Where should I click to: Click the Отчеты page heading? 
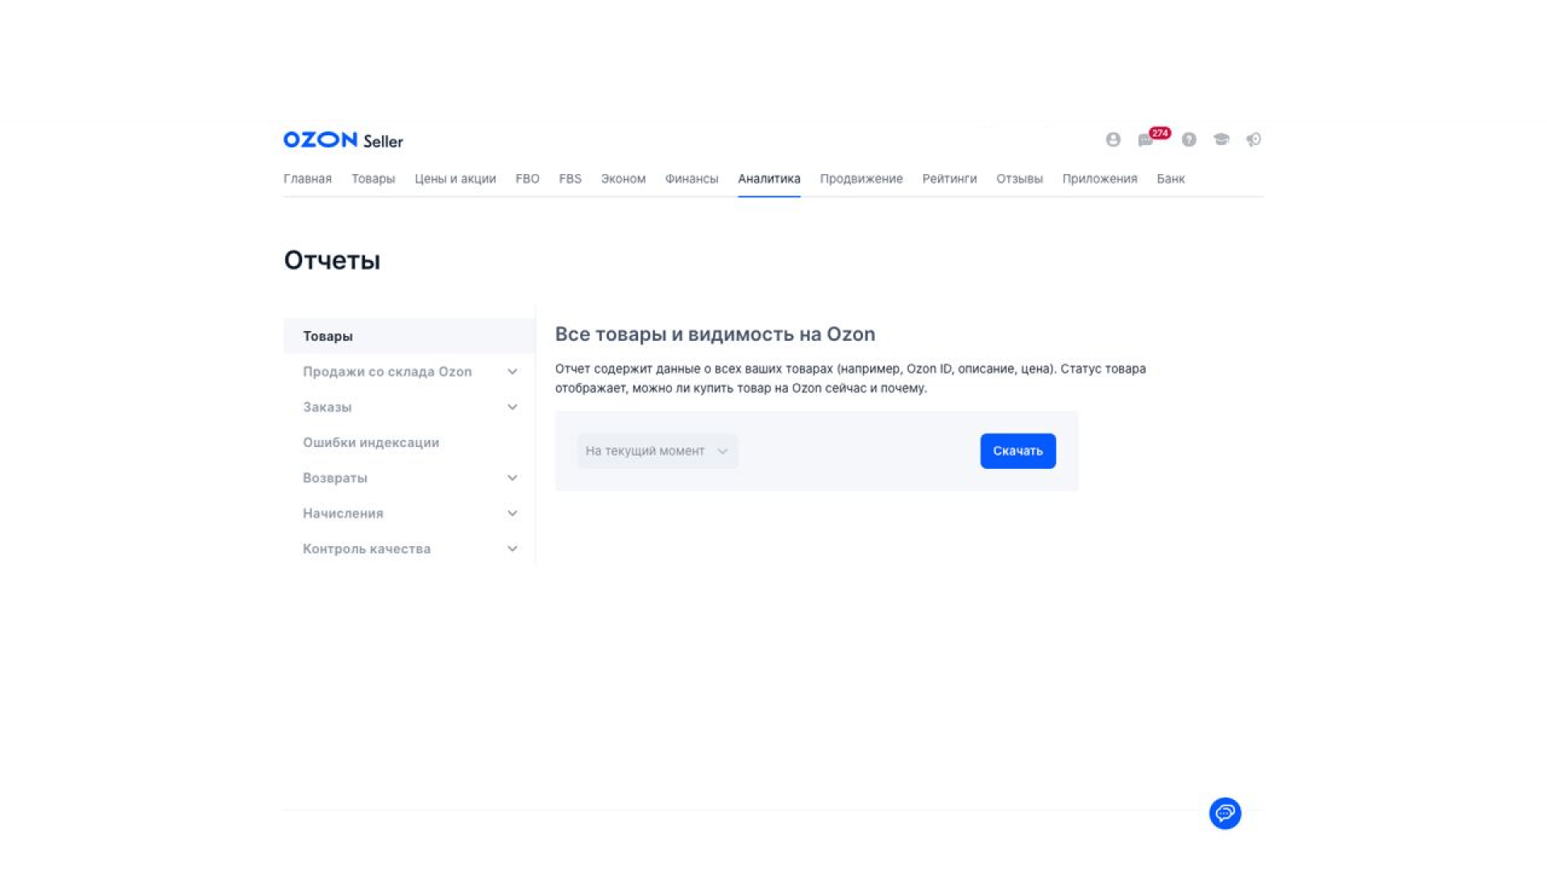[x=332, y=260]
